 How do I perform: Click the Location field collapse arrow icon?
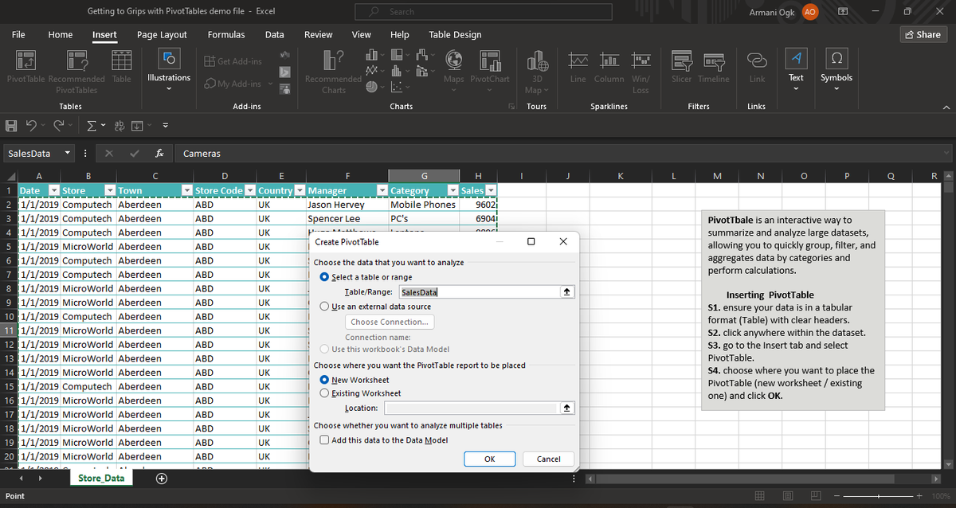point(566,408)
